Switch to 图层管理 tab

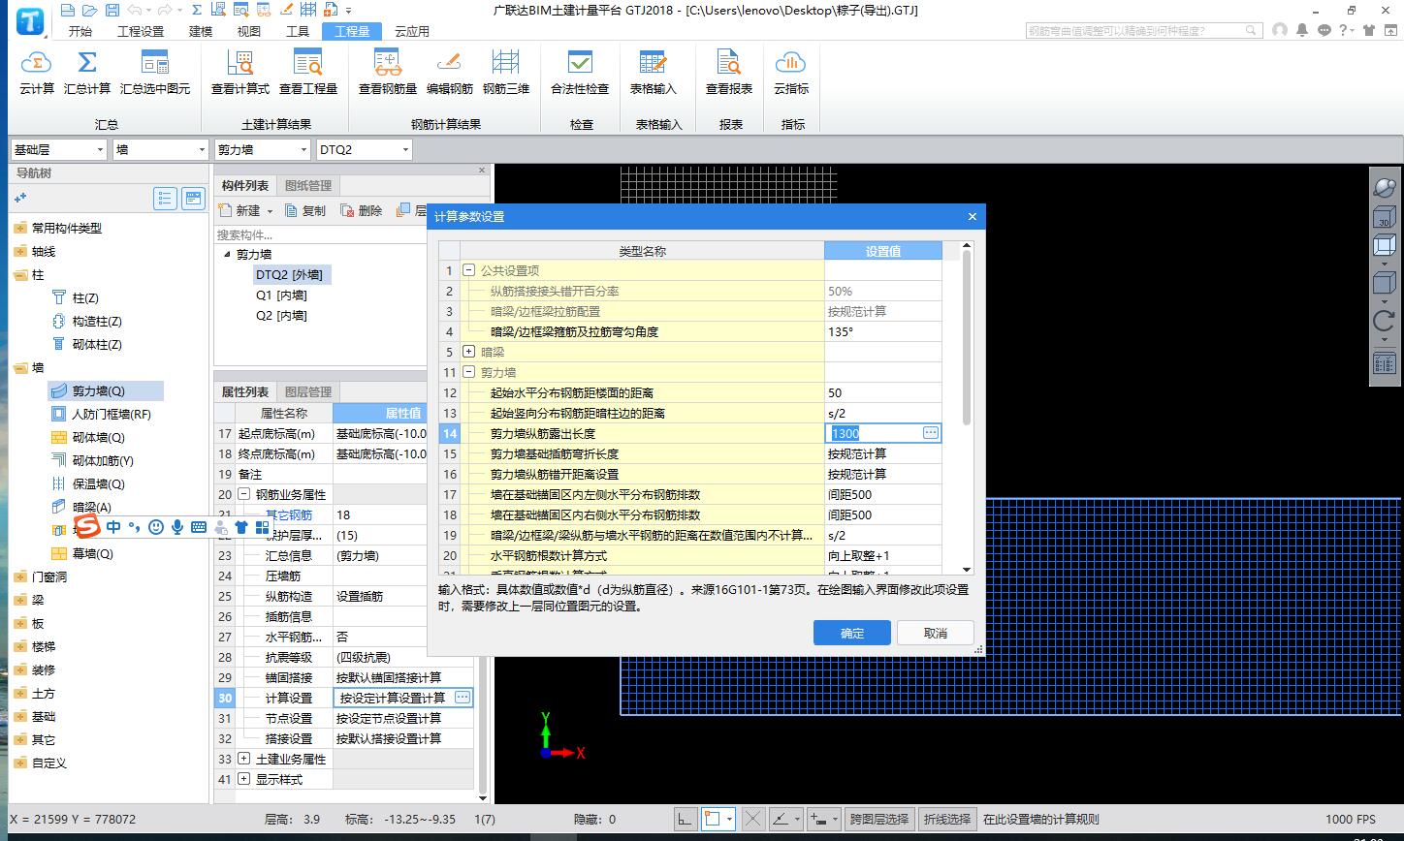coord(308,391)
